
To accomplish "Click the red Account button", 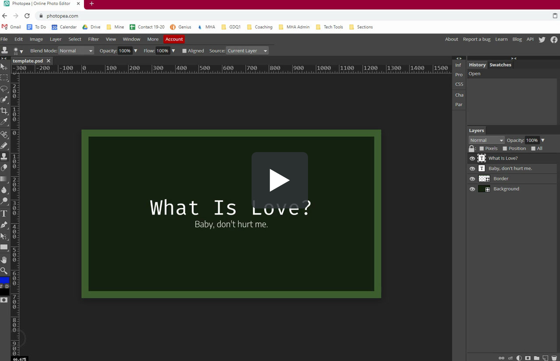I will [x=174, y=39].
